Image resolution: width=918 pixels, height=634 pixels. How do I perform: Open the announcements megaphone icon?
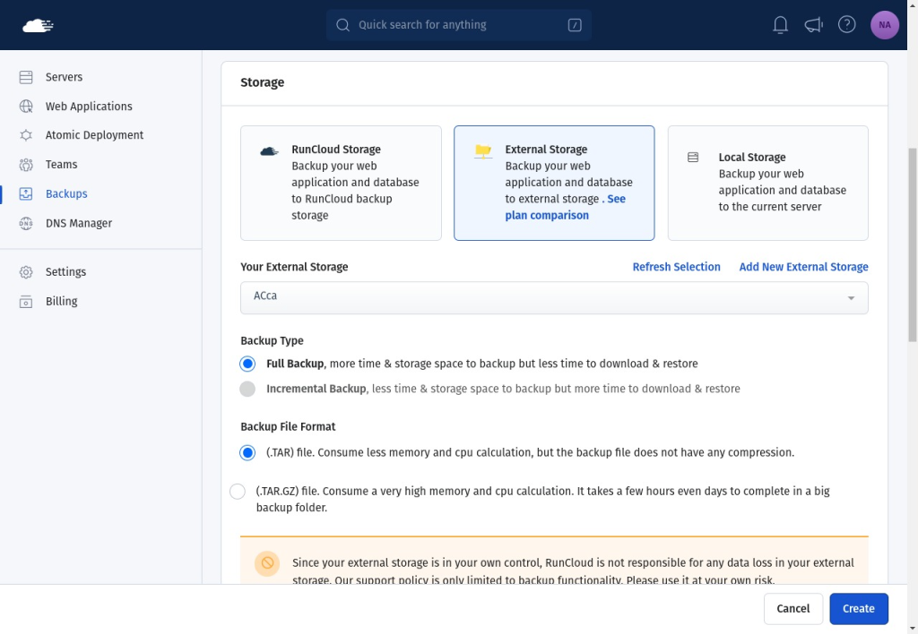813,24
